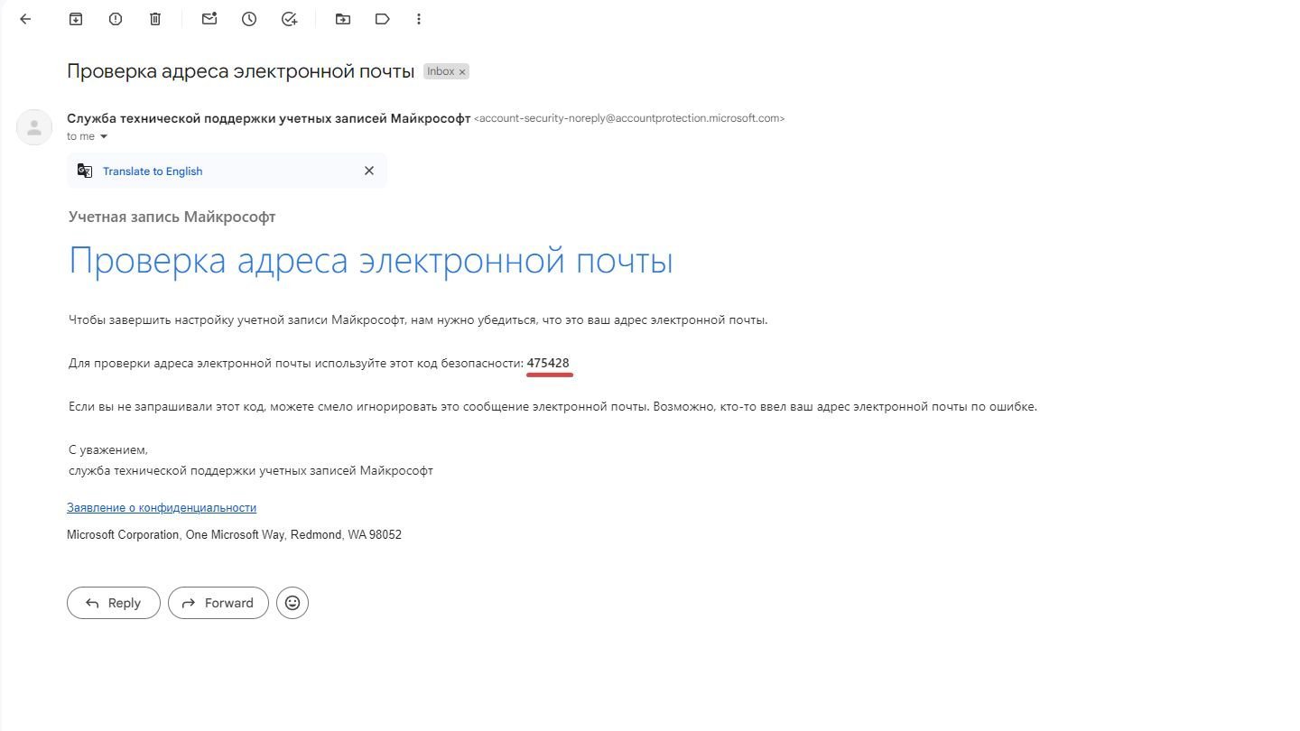
Task: Click paragraph starting 'Чтобы завершить настройку'
Action: [418, 319]
